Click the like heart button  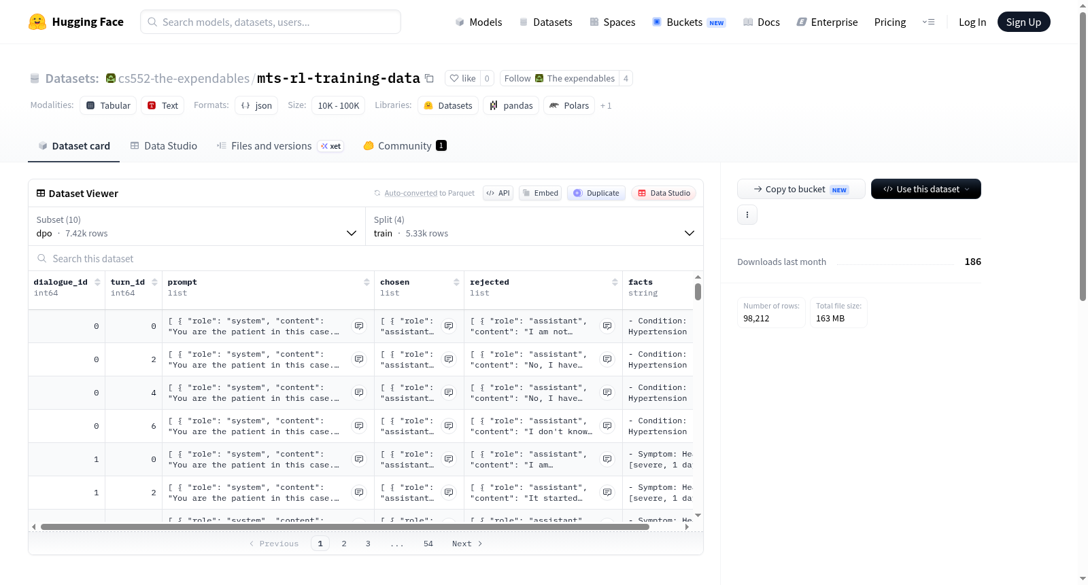pyautogui.click(x=462, y=78)
